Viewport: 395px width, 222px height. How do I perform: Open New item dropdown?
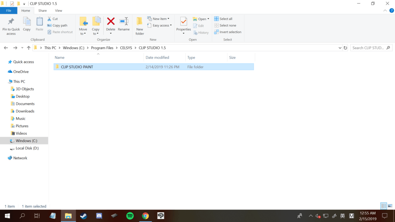[158, 18]
